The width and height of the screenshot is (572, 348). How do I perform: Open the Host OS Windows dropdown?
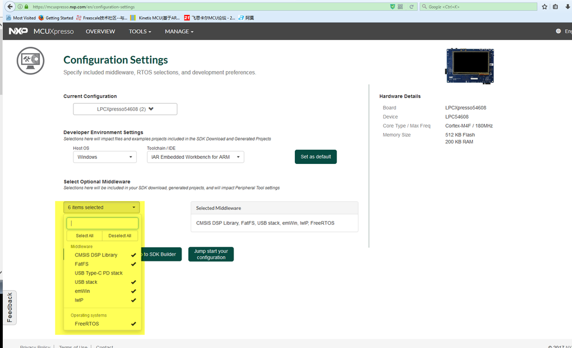[105, 157]
